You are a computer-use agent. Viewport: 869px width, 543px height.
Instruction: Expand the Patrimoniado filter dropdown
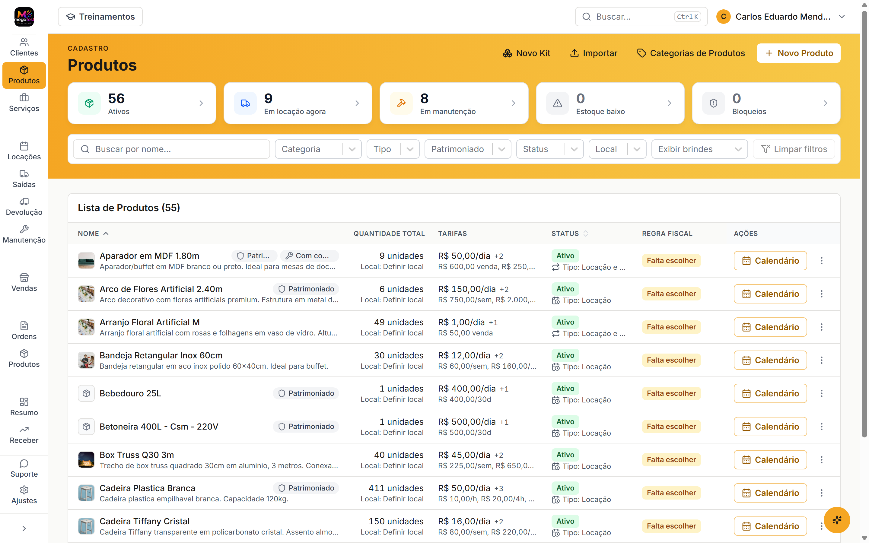467,149
